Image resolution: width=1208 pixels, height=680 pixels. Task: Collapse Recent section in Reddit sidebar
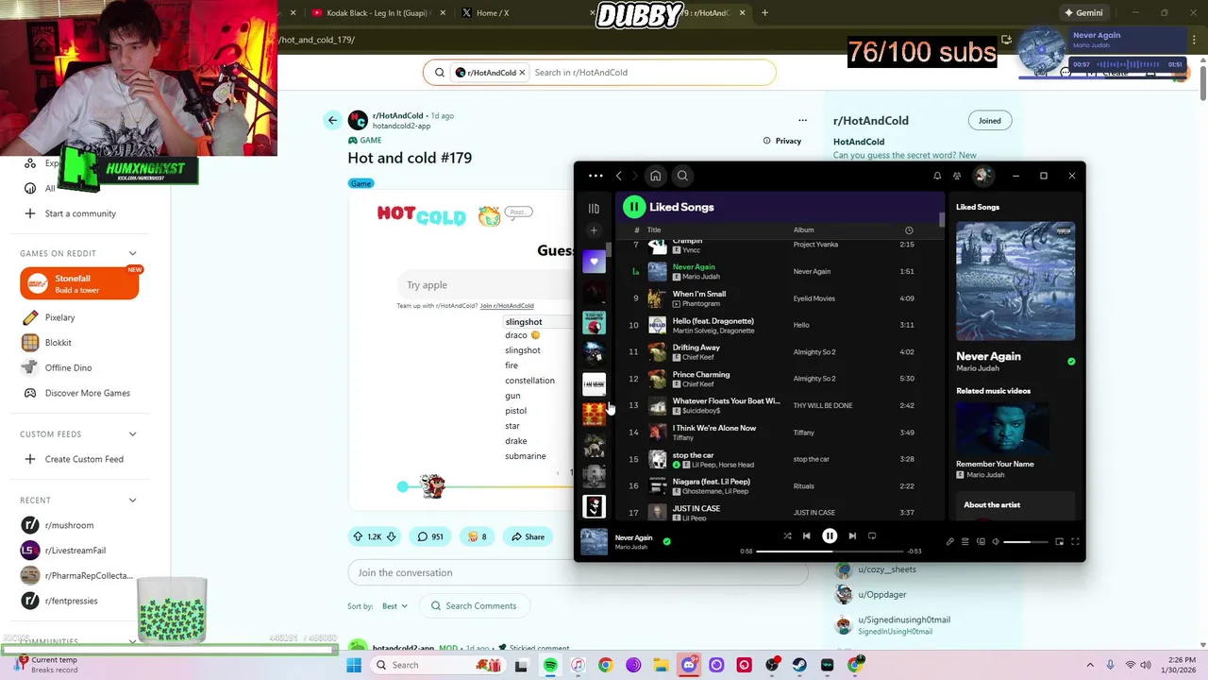tap(132, 501)
